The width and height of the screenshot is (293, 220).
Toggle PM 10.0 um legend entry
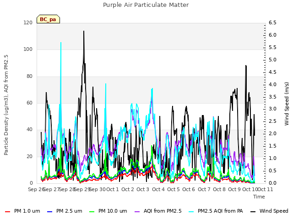[x=108, y=211]
